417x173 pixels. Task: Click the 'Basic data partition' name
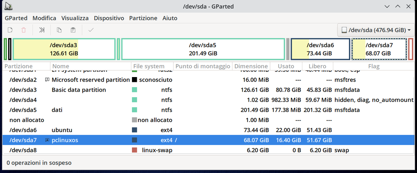pyautogui.click(x=79, y=90)
